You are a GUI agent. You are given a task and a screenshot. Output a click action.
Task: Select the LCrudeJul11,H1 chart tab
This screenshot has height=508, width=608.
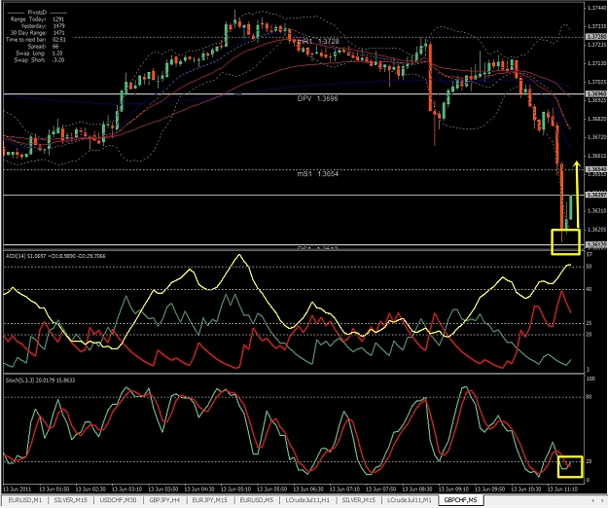(307, 500)
